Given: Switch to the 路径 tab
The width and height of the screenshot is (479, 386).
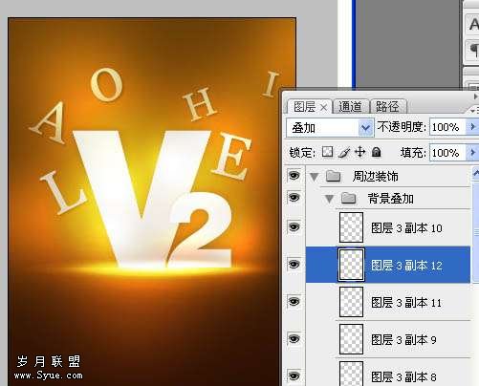Looking at the screenshot, I should click(x=388, y=107).
